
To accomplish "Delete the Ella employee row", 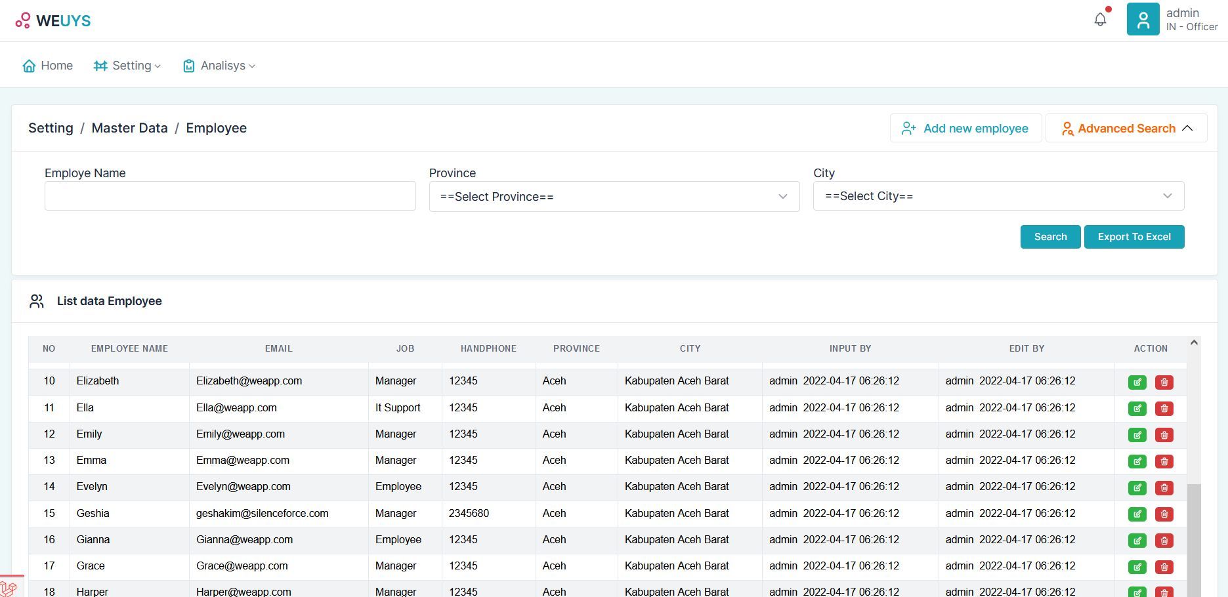I will tap(1164, 408).
